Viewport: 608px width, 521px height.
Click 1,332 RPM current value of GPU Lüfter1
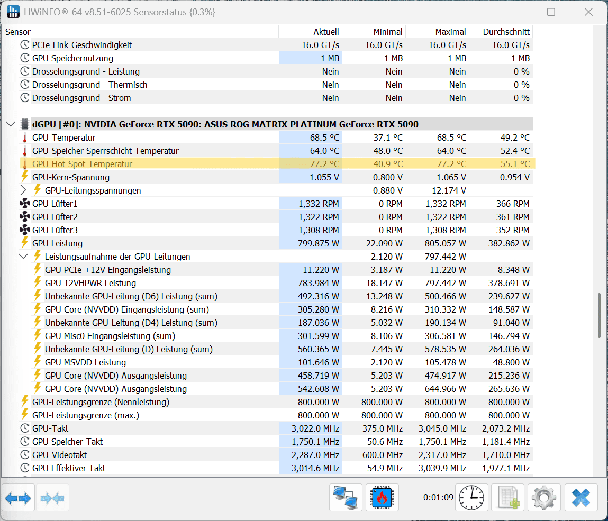click(319, 204)
